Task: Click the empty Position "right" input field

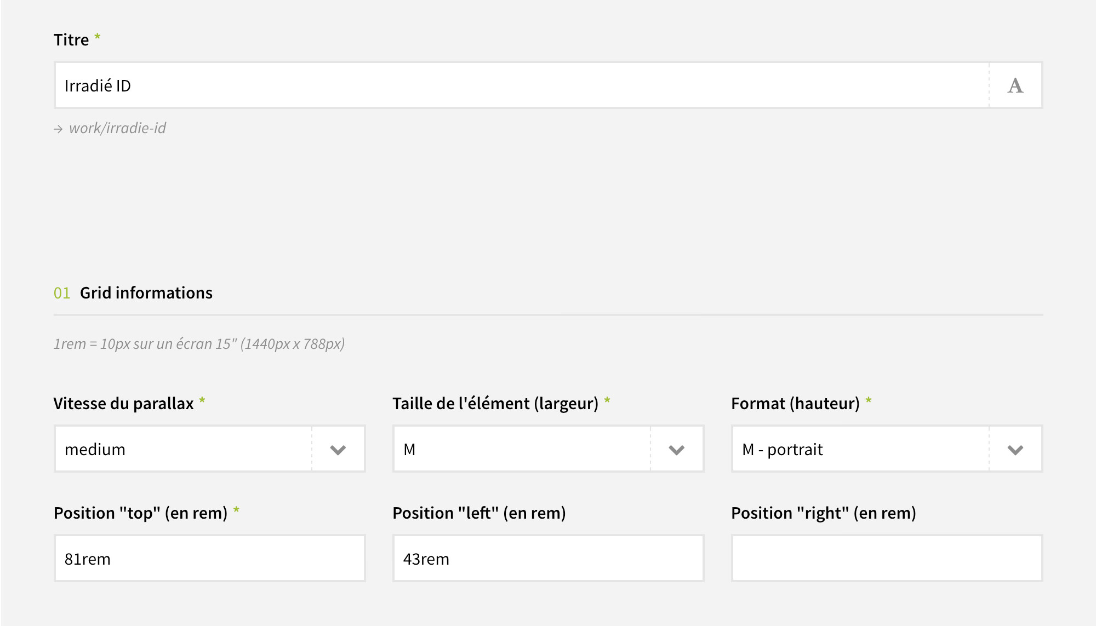Action: coord(887,558)
